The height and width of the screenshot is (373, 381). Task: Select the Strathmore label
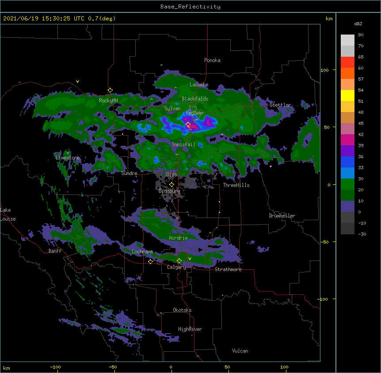[x=228, y=269]
